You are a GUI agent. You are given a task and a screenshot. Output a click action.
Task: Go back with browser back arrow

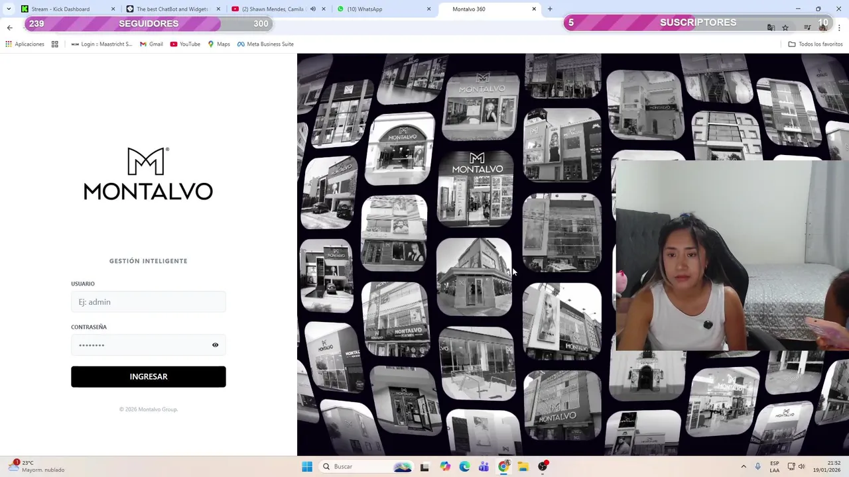pyautogui.click(x=9, y=27)
